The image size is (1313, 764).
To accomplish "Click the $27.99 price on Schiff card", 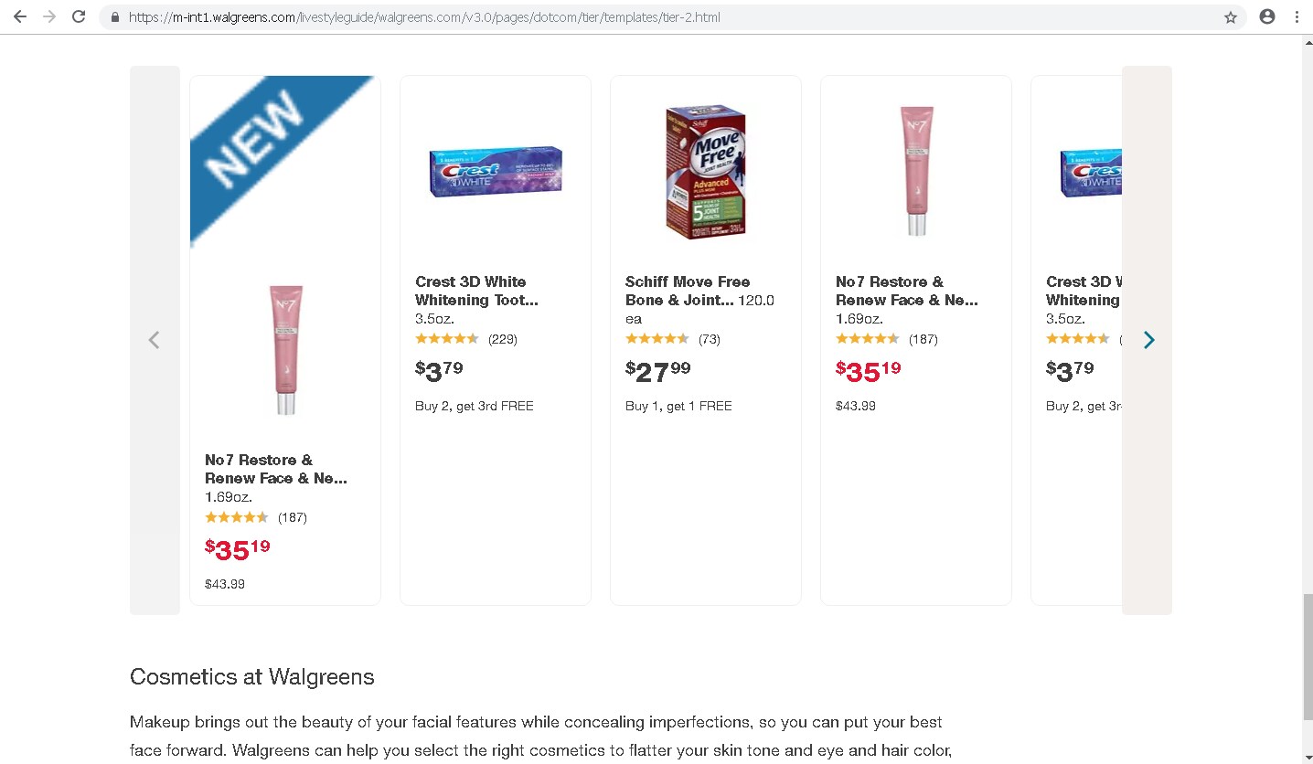I will 658,370.
